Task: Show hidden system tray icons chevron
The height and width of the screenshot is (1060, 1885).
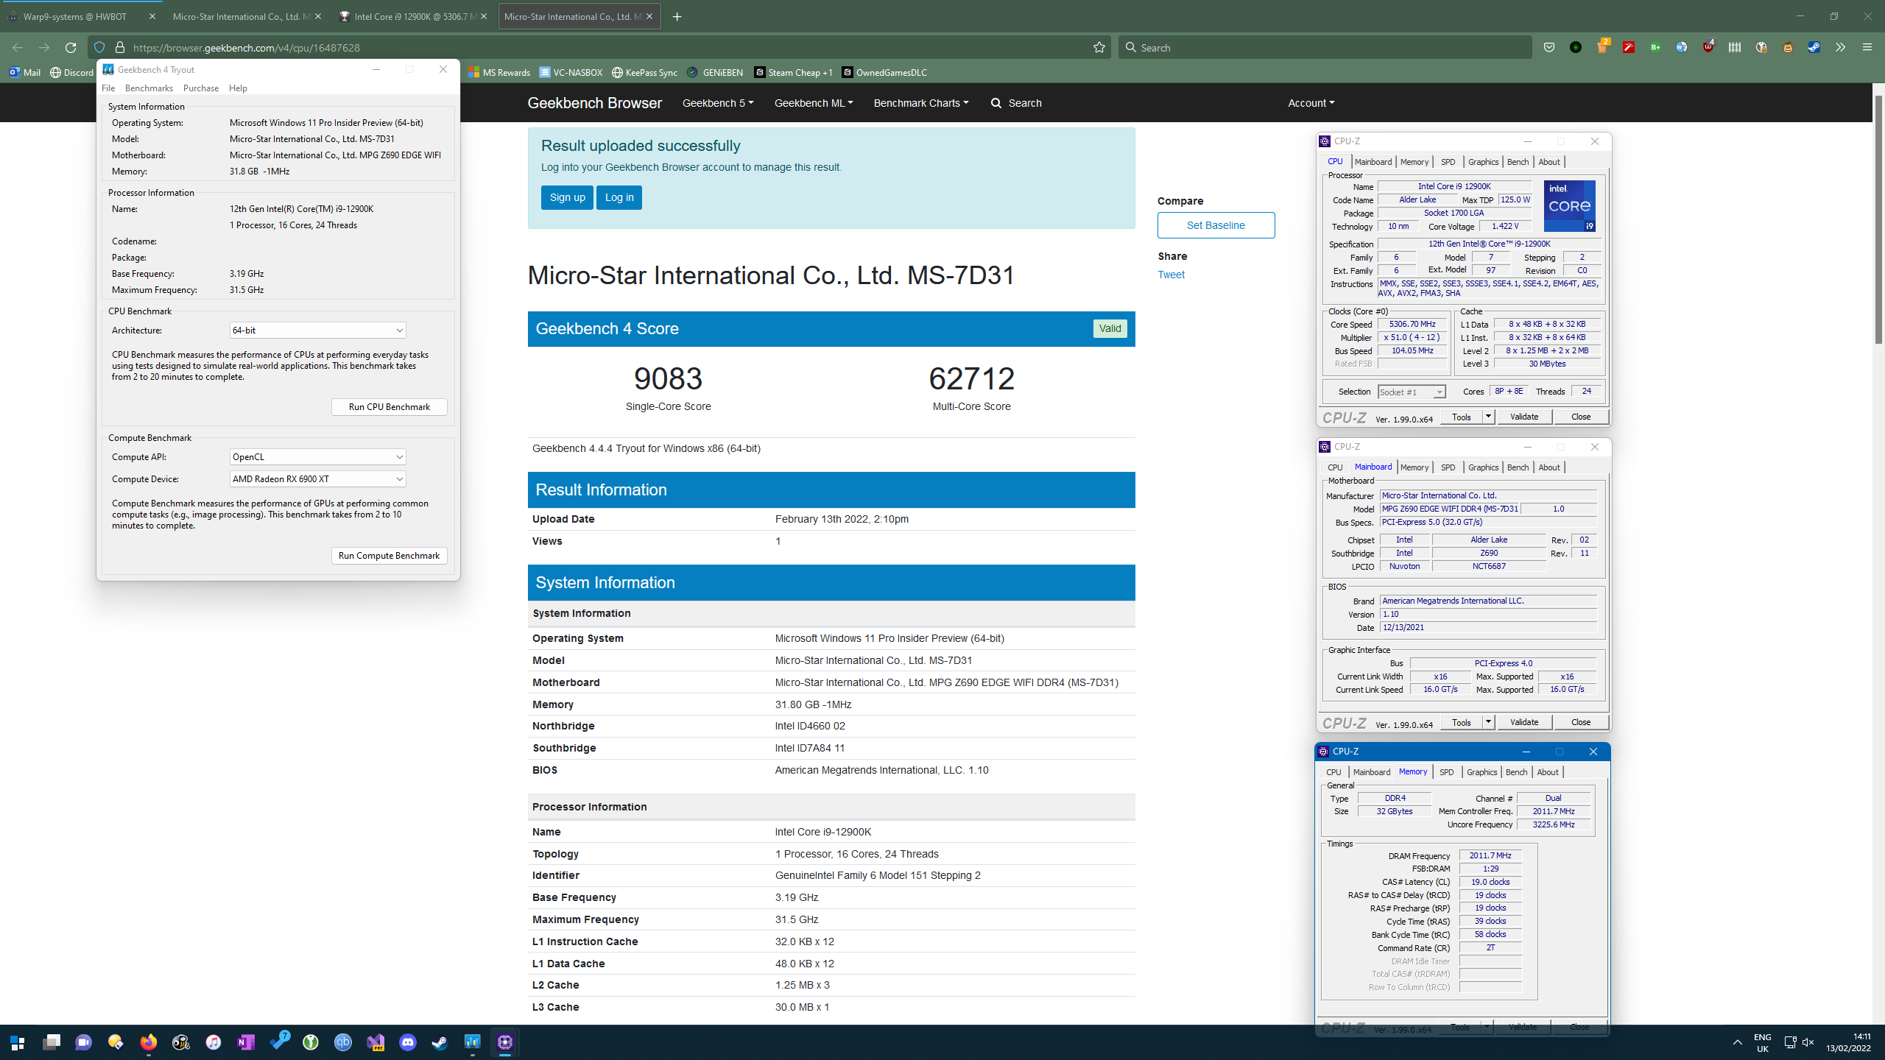Action: (x=1737, y=1042)
